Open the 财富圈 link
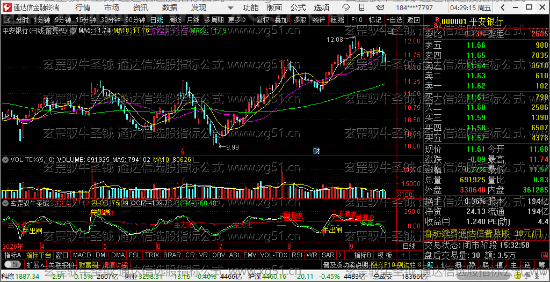Viewport: 550px width, 282px height. 89,264
